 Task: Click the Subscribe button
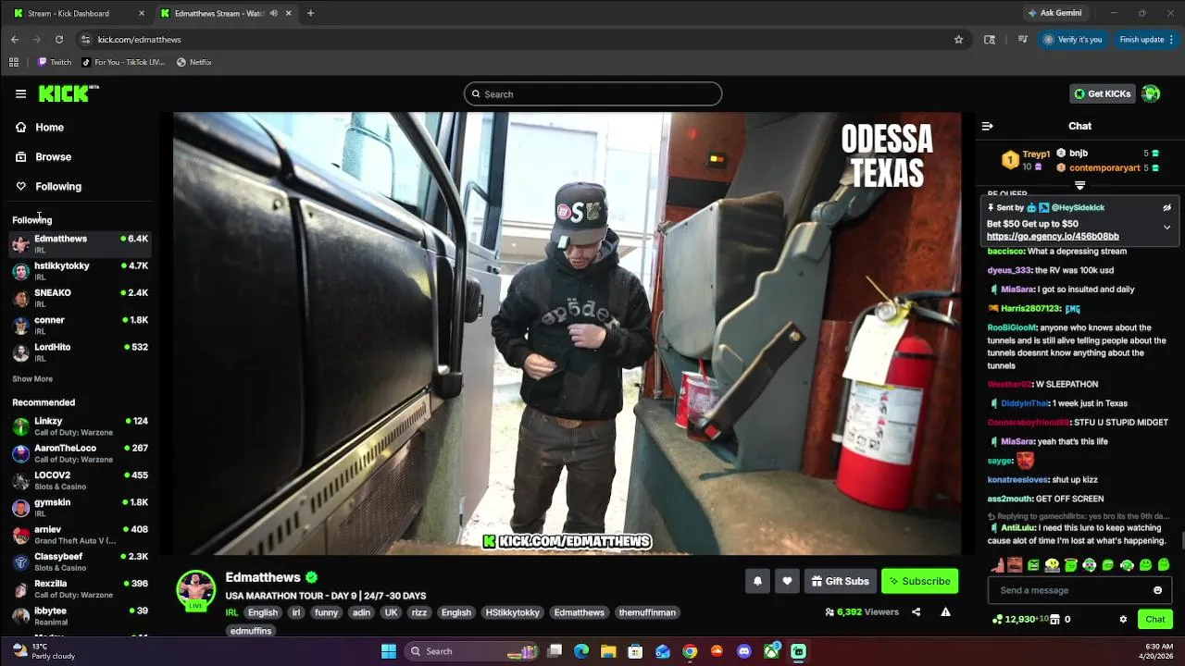(x=919, y=581)
